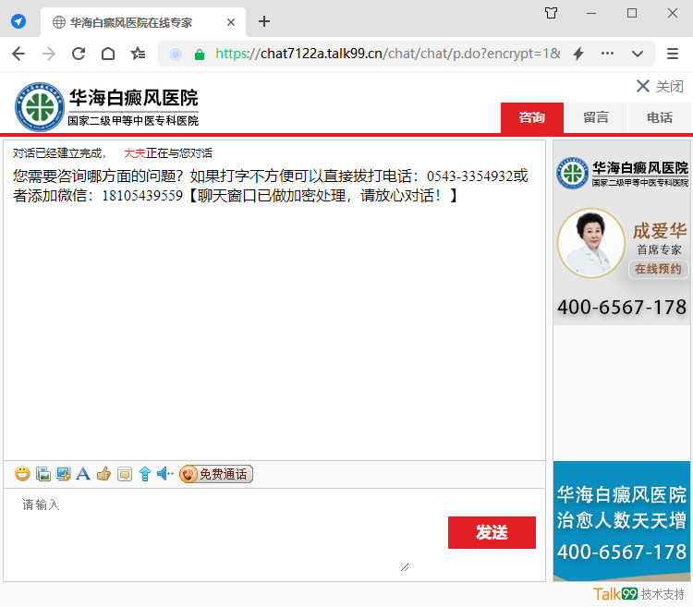Click the 华海白癜风医院 header logo

(x=106, y=107)
